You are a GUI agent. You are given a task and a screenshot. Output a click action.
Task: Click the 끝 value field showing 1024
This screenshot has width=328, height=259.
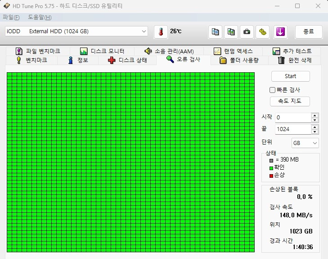click(x=293, y=129)
